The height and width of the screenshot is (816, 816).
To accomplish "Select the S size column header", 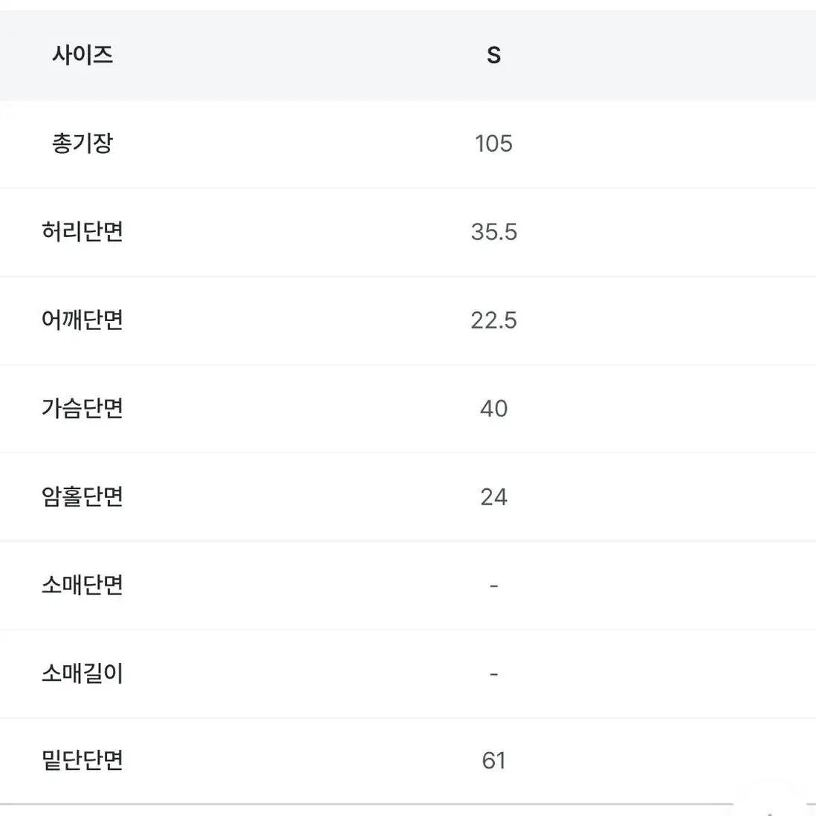I will point(493,56).
